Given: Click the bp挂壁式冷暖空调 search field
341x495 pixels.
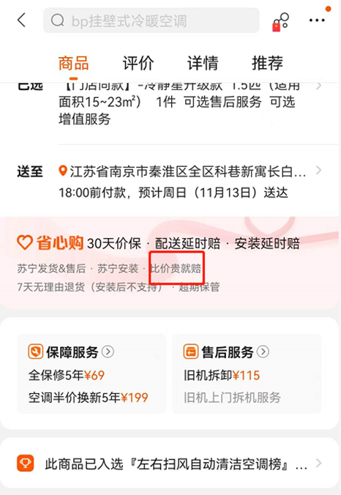Looking at the screenshot, I should [x=151, y=21].
